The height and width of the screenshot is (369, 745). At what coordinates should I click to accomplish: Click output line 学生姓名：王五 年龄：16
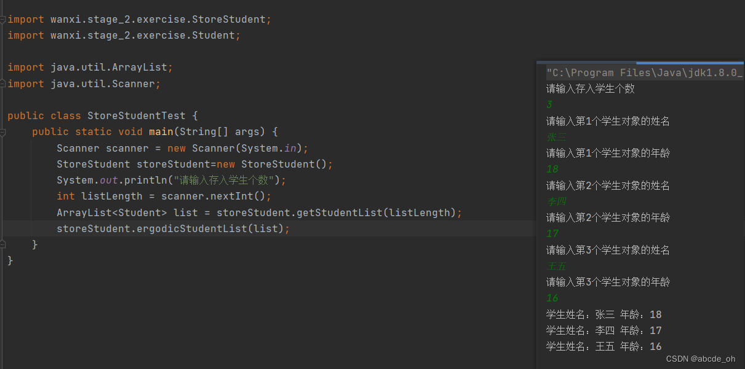(x=604, y=346)
